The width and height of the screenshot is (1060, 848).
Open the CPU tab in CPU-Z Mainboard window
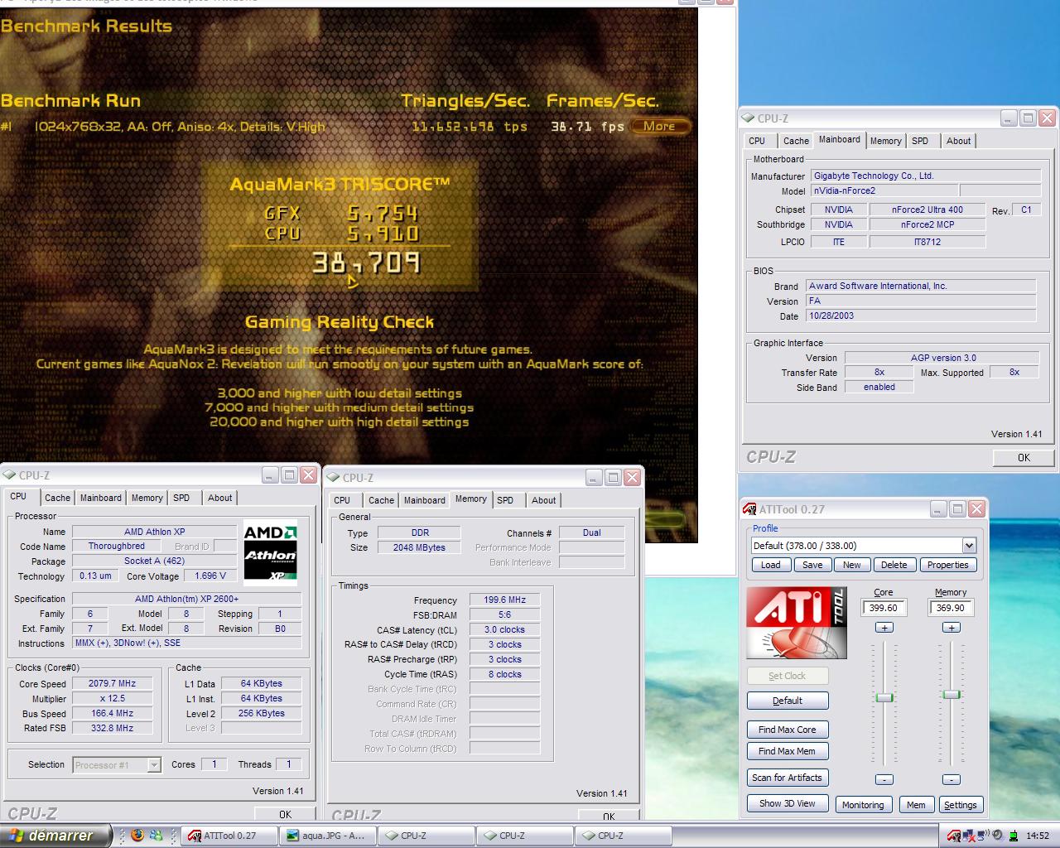(757, 141)
